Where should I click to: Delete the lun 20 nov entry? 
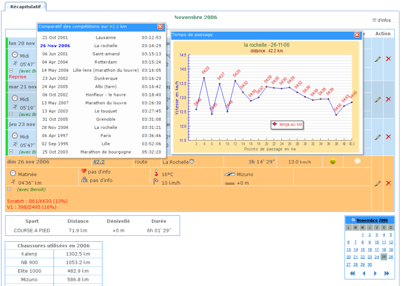click(x=388, y=59)
